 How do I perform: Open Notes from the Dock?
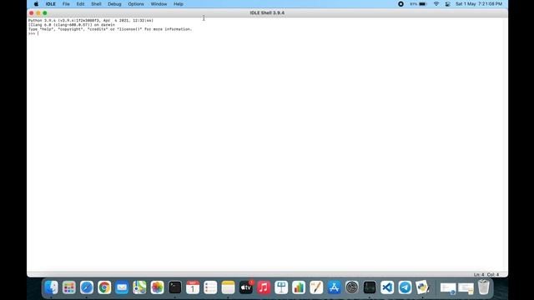pyautogui.click(x=228, y=287)
